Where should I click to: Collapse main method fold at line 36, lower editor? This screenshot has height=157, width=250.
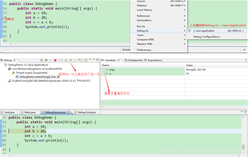click(7, 122)
